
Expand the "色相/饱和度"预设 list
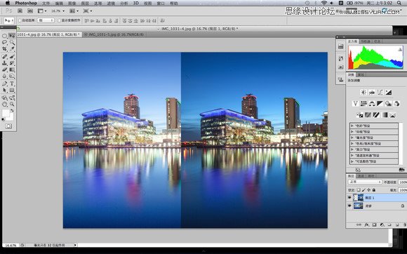352,143
